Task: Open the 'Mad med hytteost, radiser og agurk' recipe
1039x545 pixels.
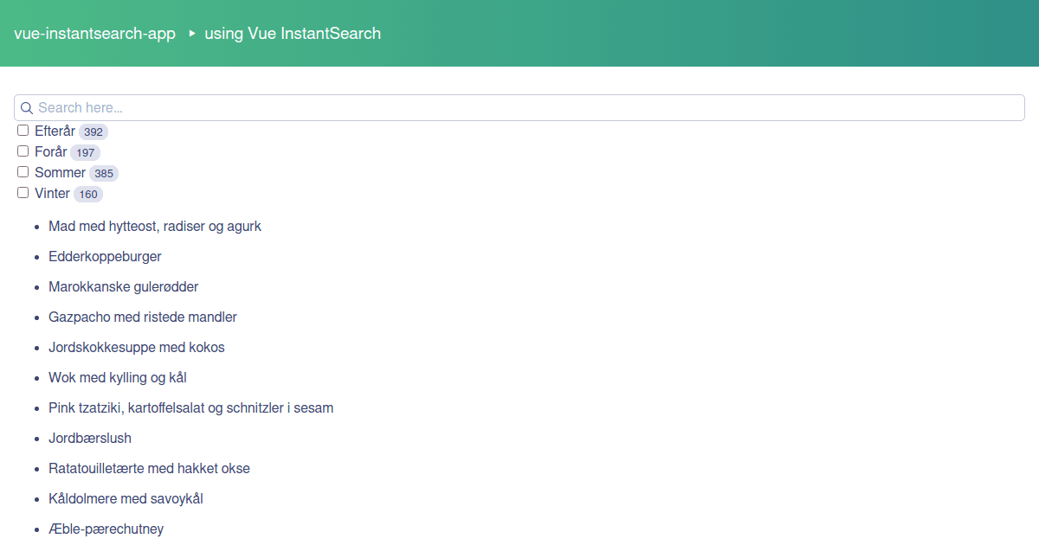Action: [155, 226]
